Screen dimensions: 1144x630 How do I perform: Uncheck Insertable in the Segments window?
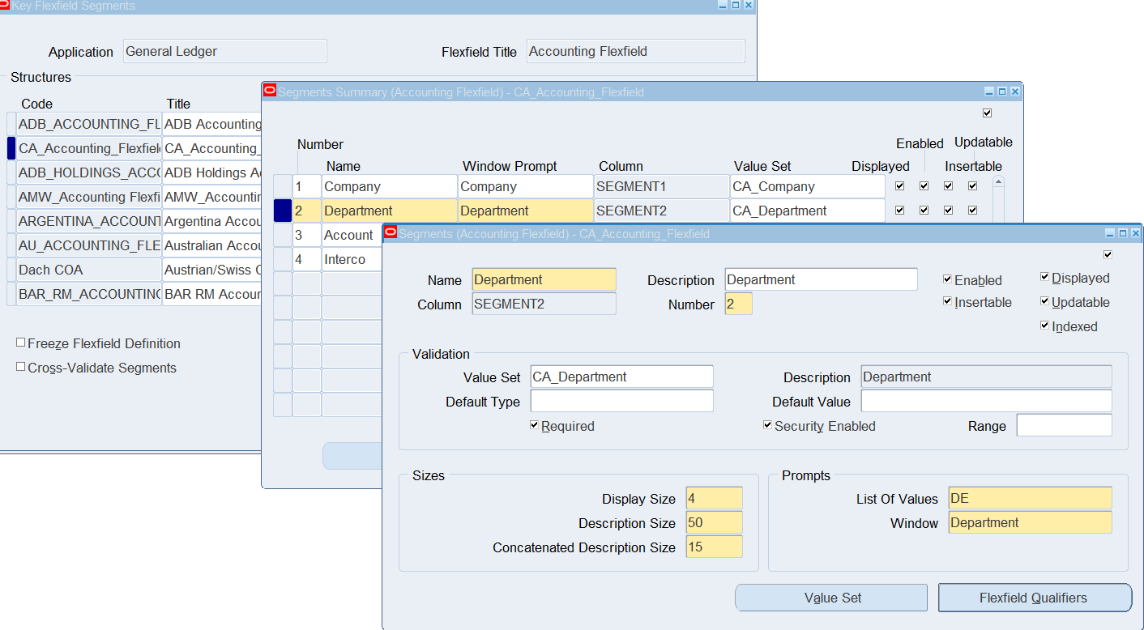[948, 301]
